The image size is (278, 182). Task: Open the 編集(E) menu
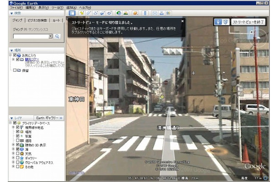pos(31,8)
